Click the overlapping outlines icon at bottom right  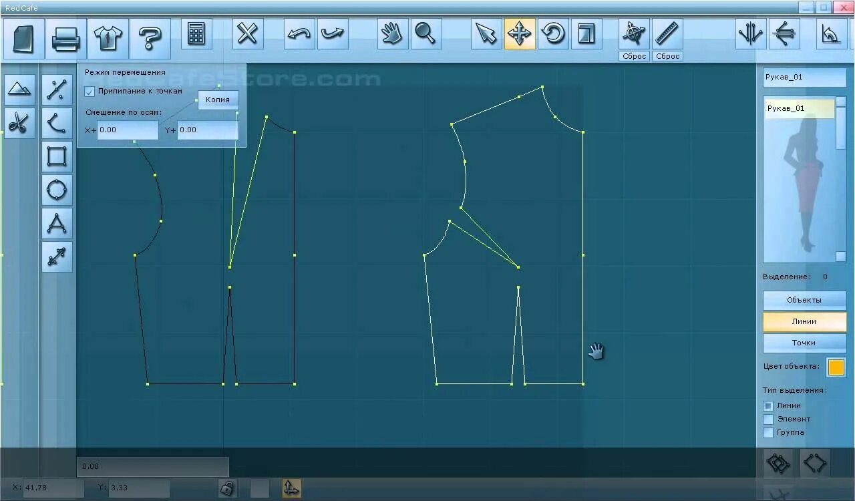[779, 462]
